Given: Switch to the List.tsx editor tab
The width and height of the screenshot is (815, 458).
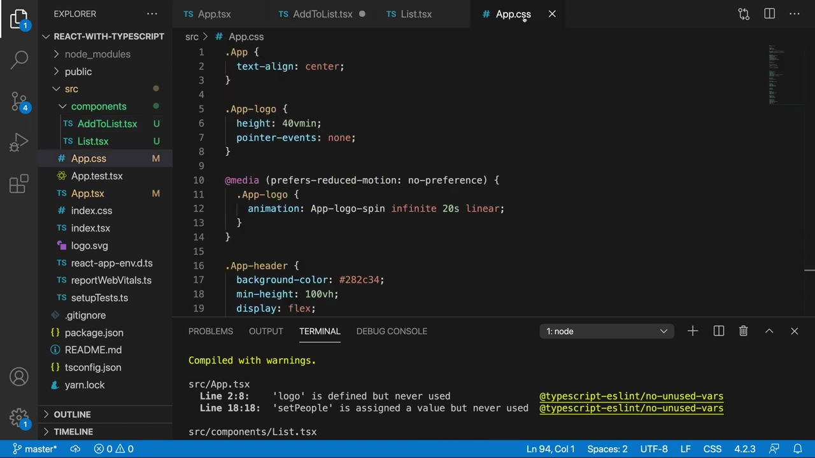Looking at the screenshot, I should click(416, 14).
